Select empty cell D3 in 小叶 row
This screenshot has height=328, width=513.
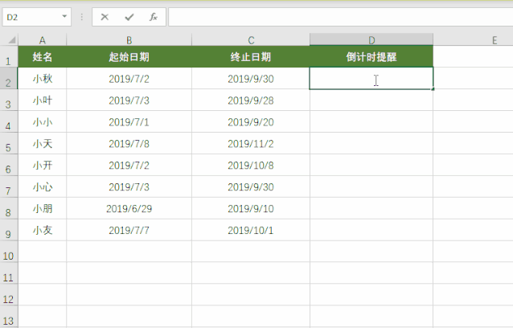(371, 100)
